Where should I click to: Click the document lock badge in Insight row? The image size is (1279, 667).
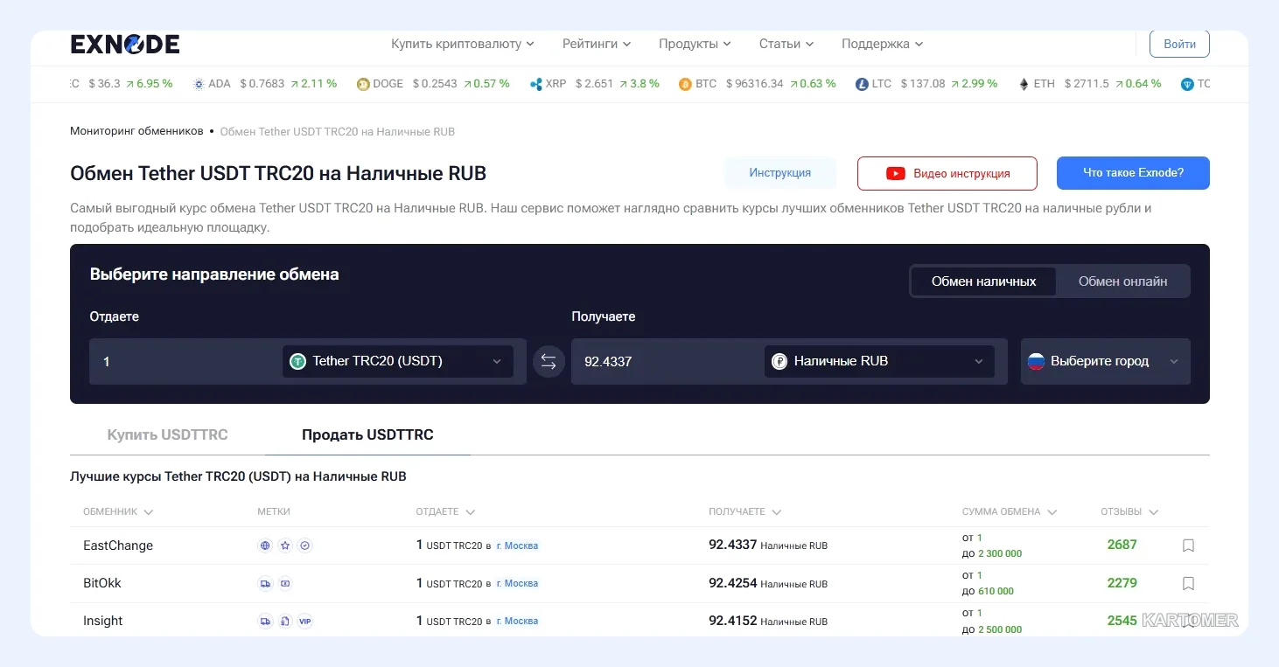coord(285,622)
